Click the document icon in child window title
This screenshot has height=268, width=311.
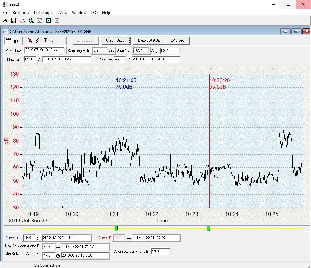tap(6, 31)
